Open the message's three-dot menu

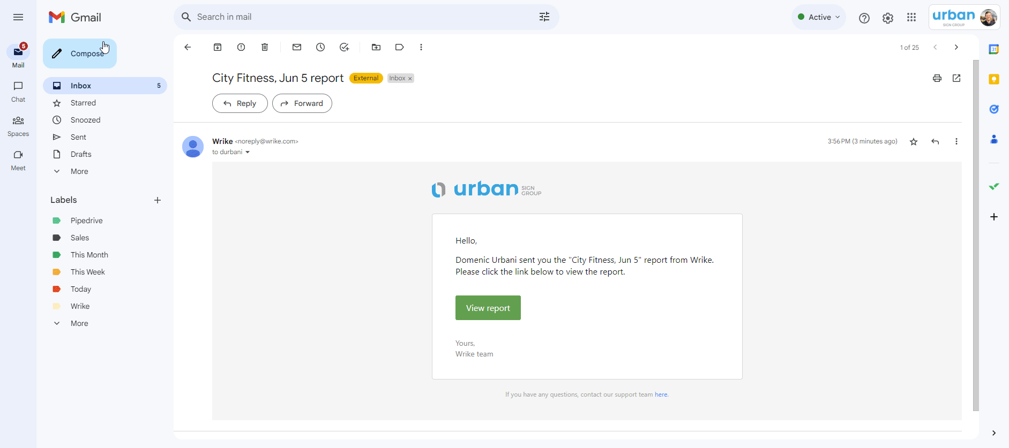[956, 141]
